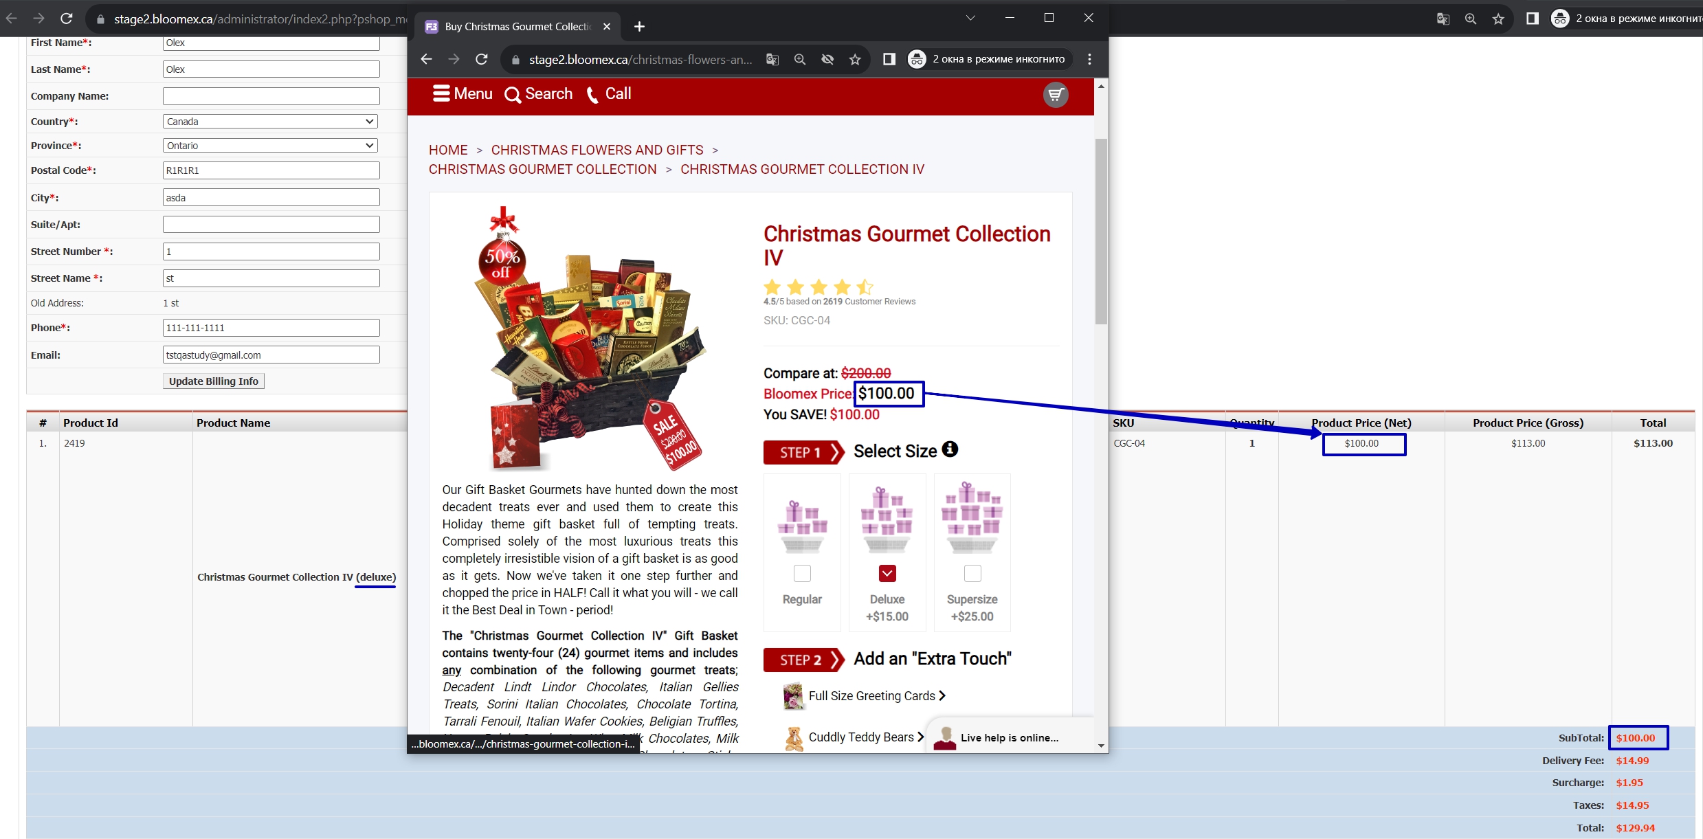Viewport: 1703px width, 839px height.
Task: Select the Buy Christmas Gourmet Collection tab
Action: click(517, 26)
